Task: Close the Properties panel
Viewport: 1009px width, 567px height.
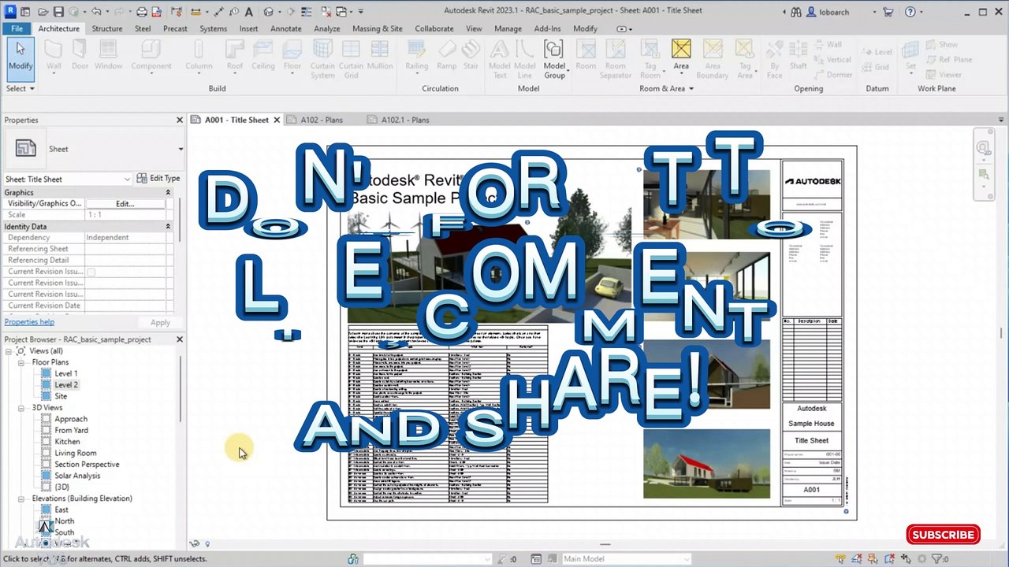Action: click(x=179, y=120)
